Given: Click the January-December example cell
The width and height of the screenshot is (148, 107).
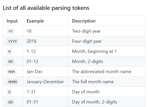Looking at the screenshot, I should tap(45, 82).
